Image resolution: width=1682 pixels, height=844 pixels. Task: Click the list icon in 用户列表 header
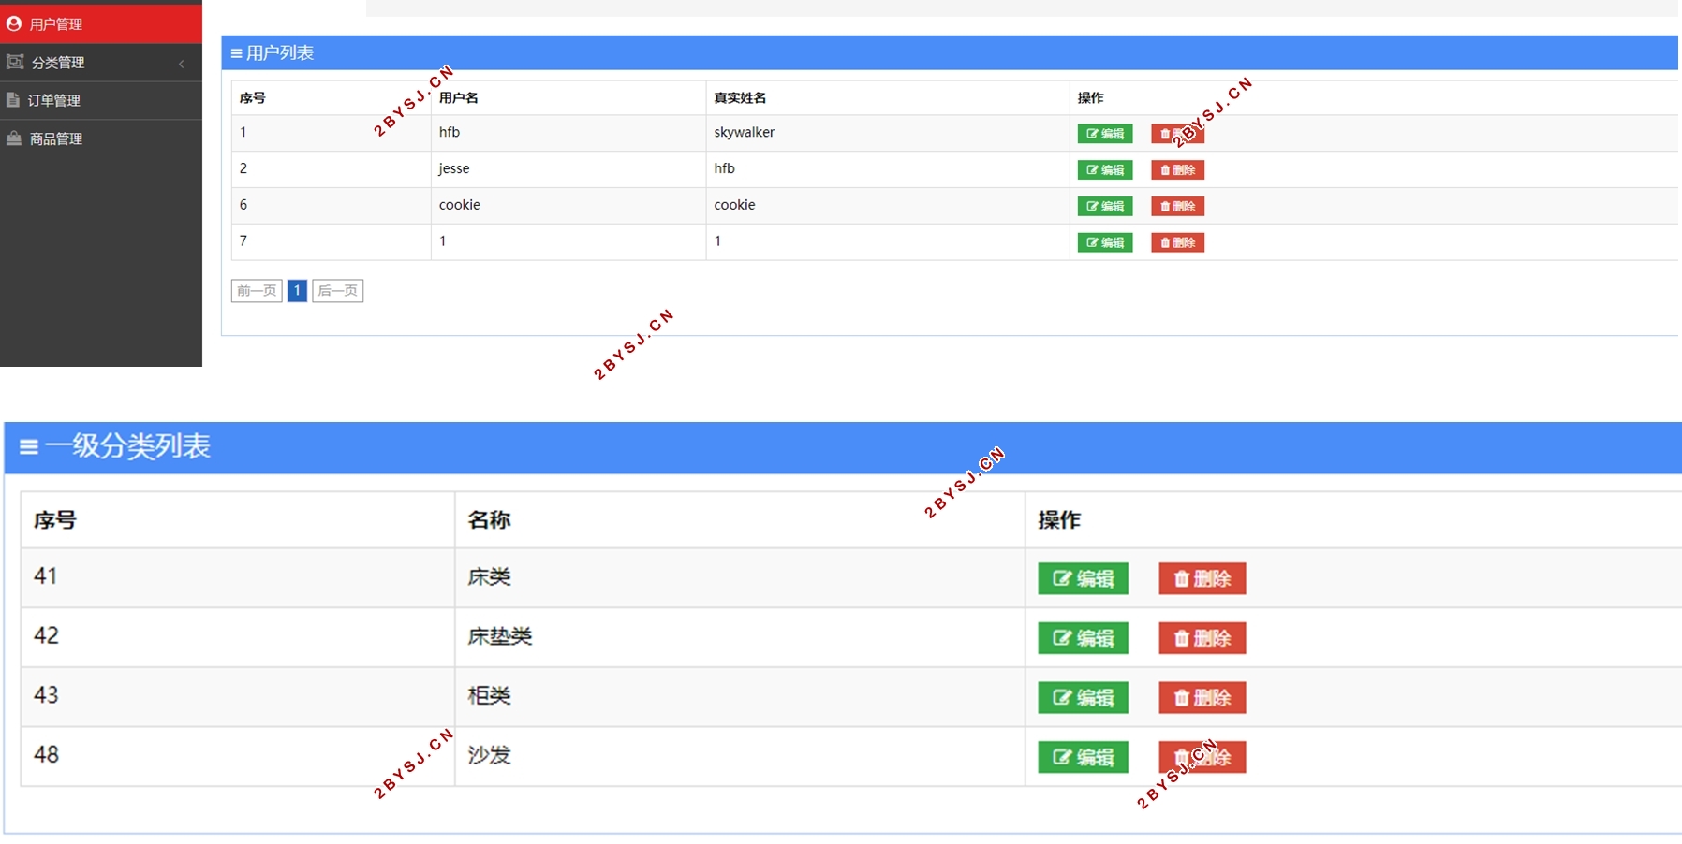(x=236, y=53)
